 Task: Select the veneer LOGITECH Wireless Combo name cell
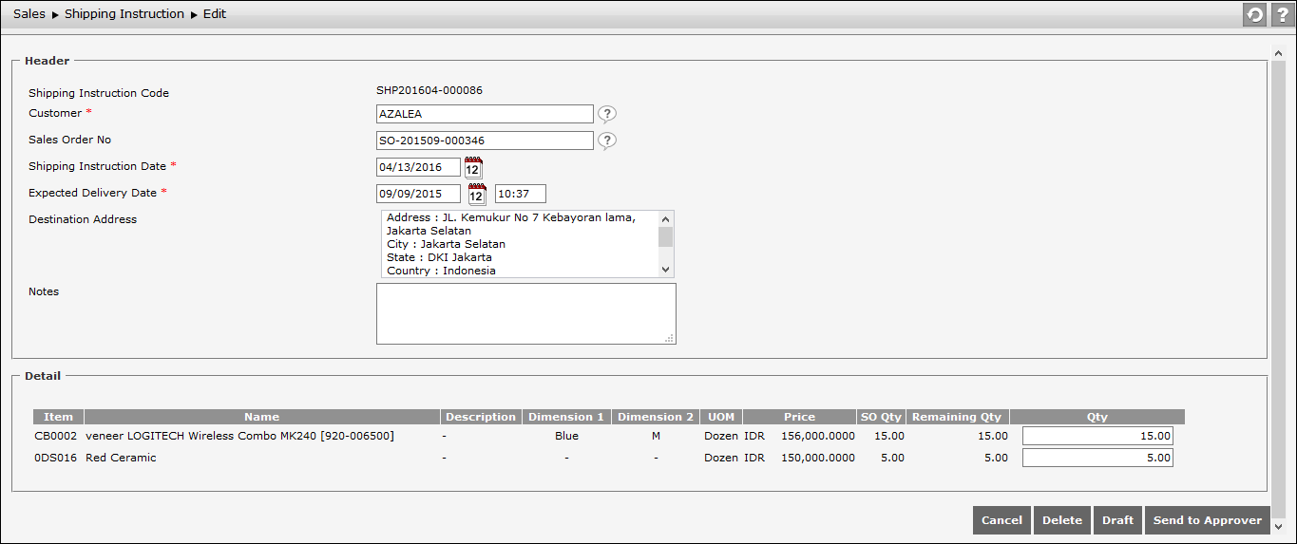pos(239,436)
